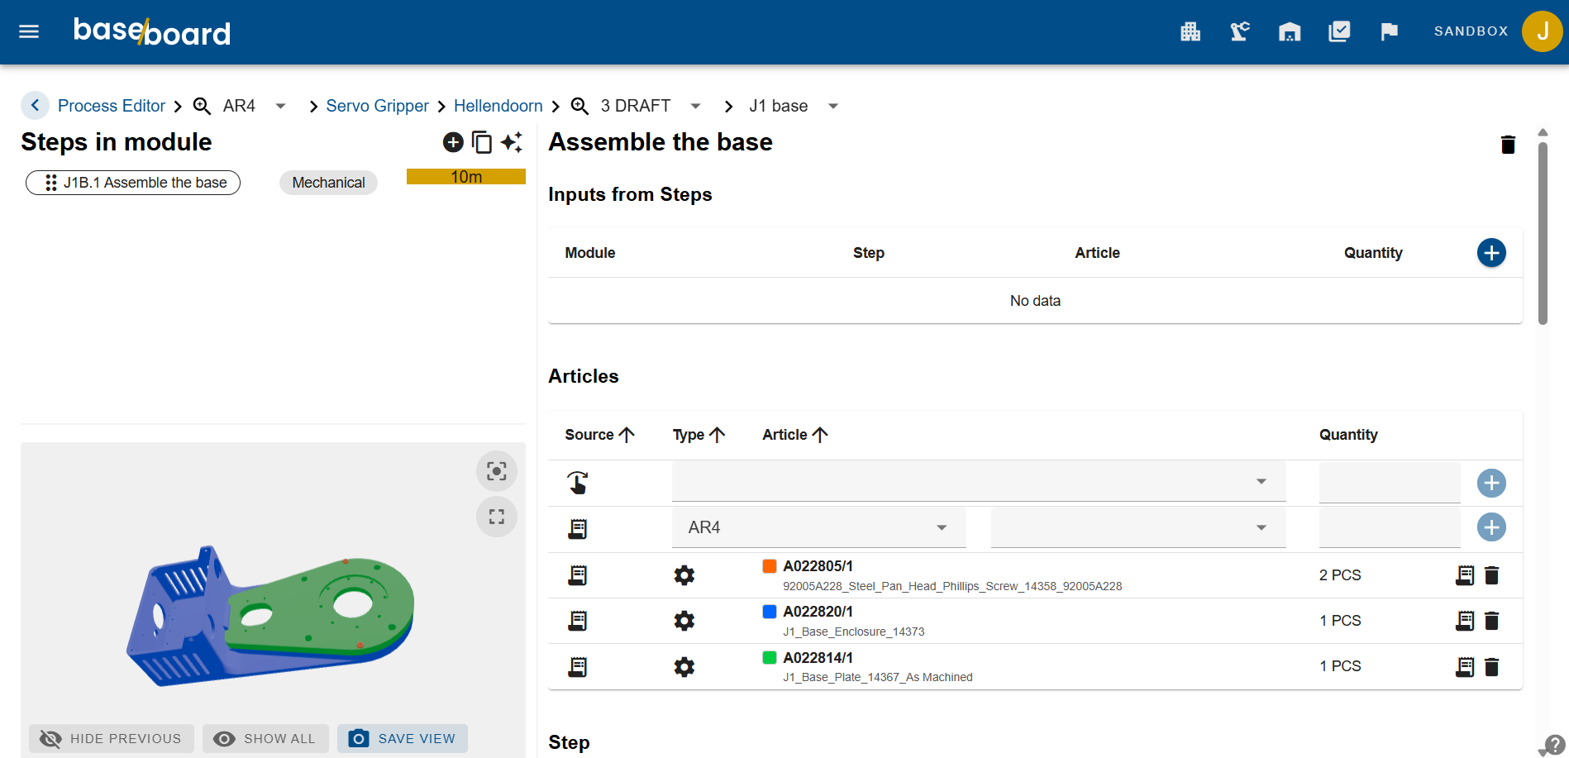Expand the 3 DRAFT version dropdown

[695, 106]
